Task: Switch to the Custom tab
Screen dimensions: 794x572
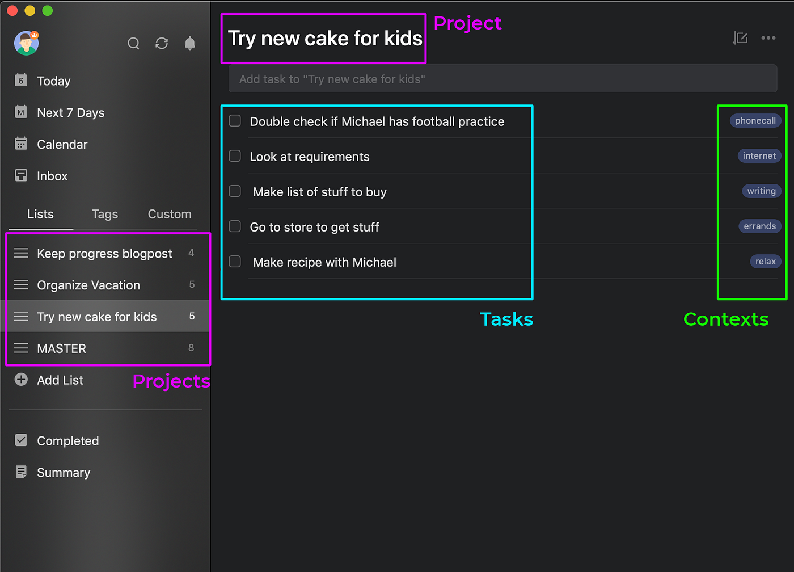Action: [x=170, y=214]
